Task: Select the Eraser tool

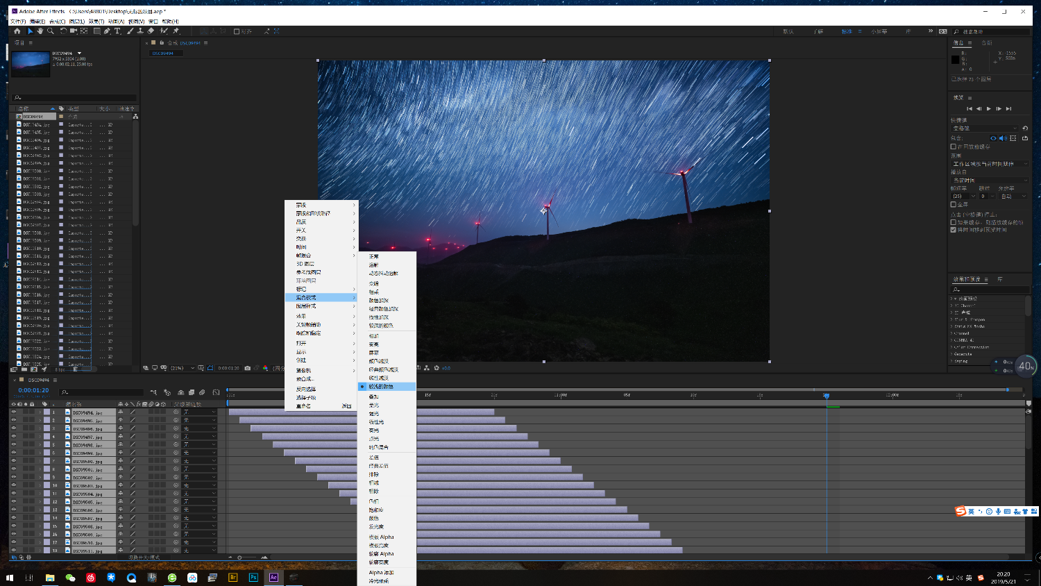Action: (151, 31)
